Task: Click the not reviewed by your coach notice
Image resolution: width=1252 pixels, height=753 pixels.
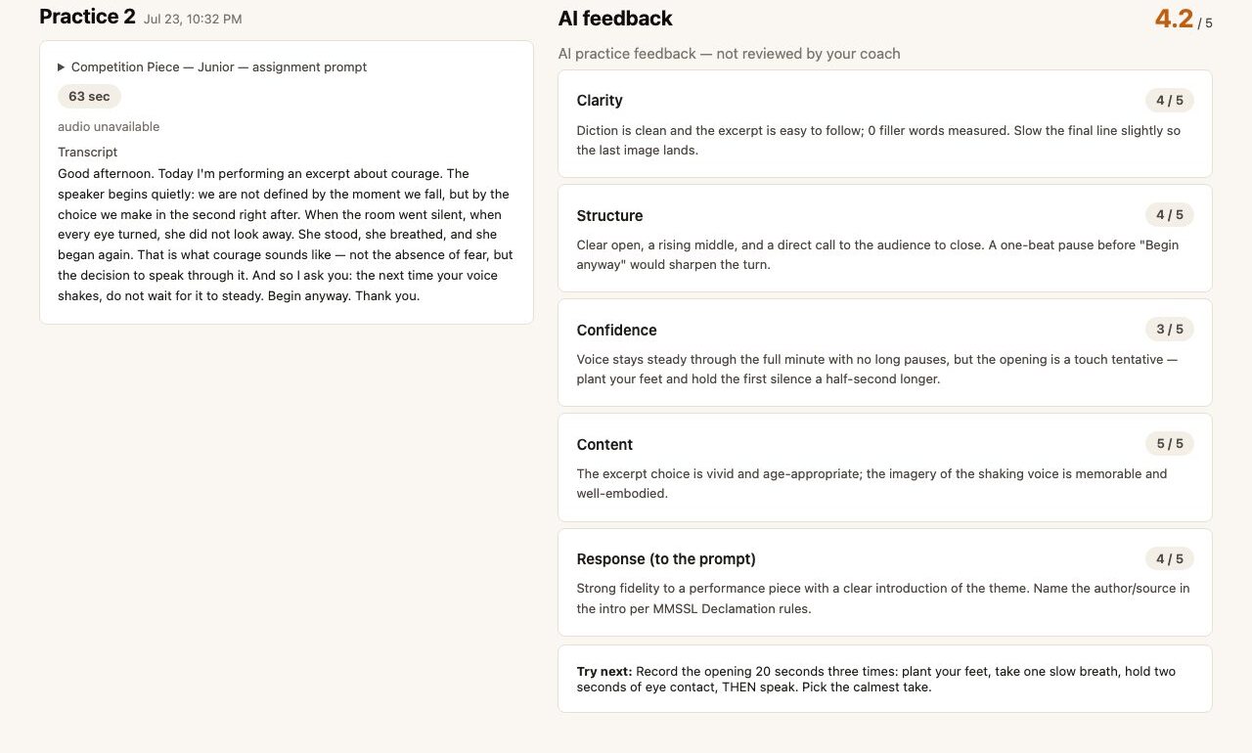Action: pos(808,54)
